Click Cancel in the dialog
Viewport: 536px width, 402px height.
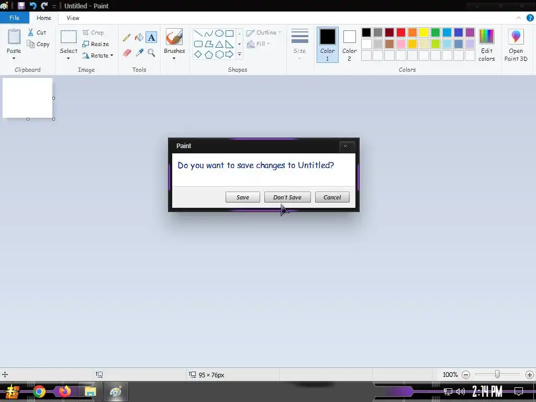(x=332, y=197)
